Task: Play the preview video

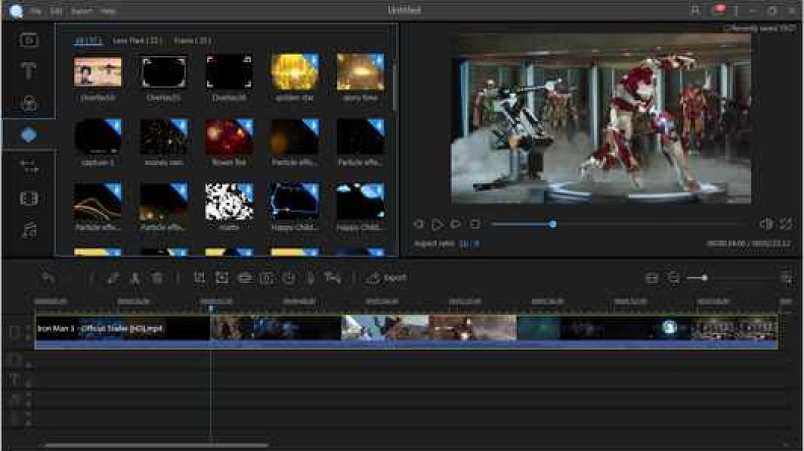Action: coord(437,224)
